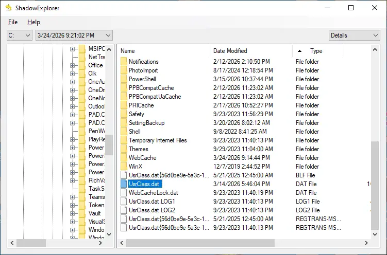Select the Shell folder icon
387x255 pixels.
(124, 132)
